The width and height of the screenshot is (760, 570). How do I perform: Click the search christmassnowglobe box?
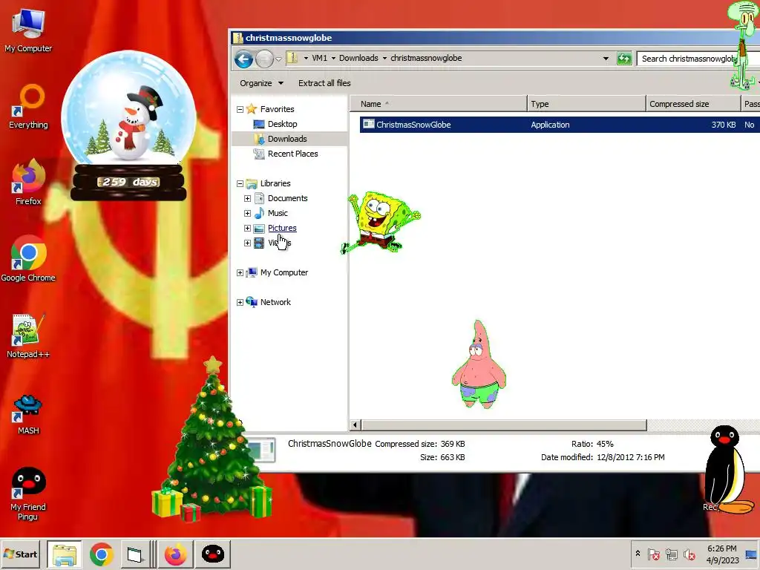698,59
